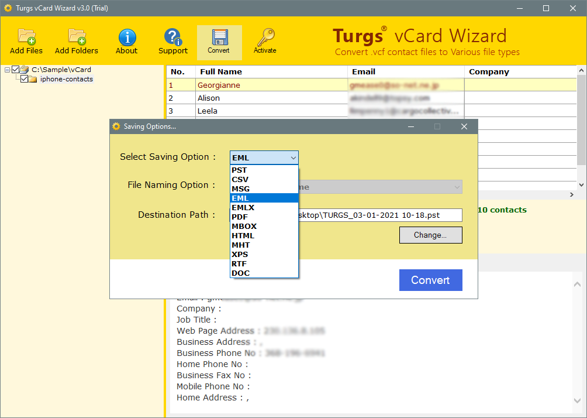Viewport: 587px width, 418px height.
Task: Click the C:\Sample\vCard drive folder icon
Action: (25, 69)
